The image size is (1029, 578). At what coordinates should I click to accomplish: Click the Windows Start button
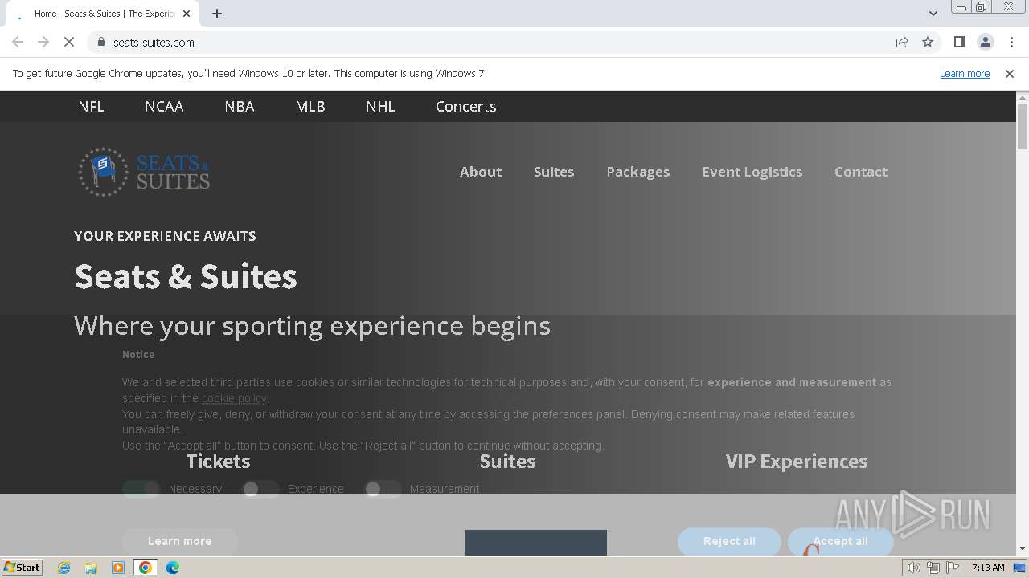[x=22, y=568]
